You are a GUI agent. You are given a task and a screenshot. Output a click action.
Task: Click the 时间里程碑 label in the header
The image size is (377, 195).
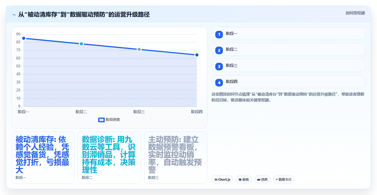pos(355,13)
